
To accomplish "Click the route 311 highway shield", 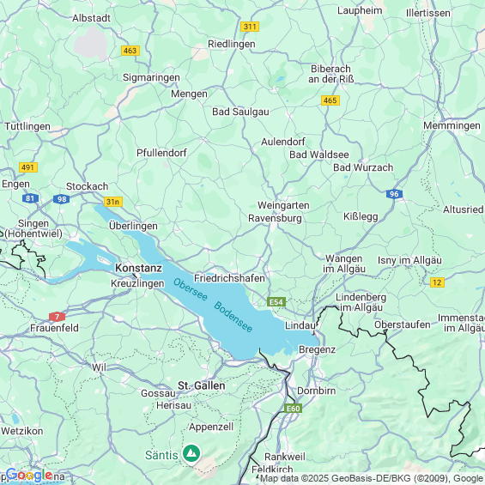I will pyautogui.click(x=250, y=27).
